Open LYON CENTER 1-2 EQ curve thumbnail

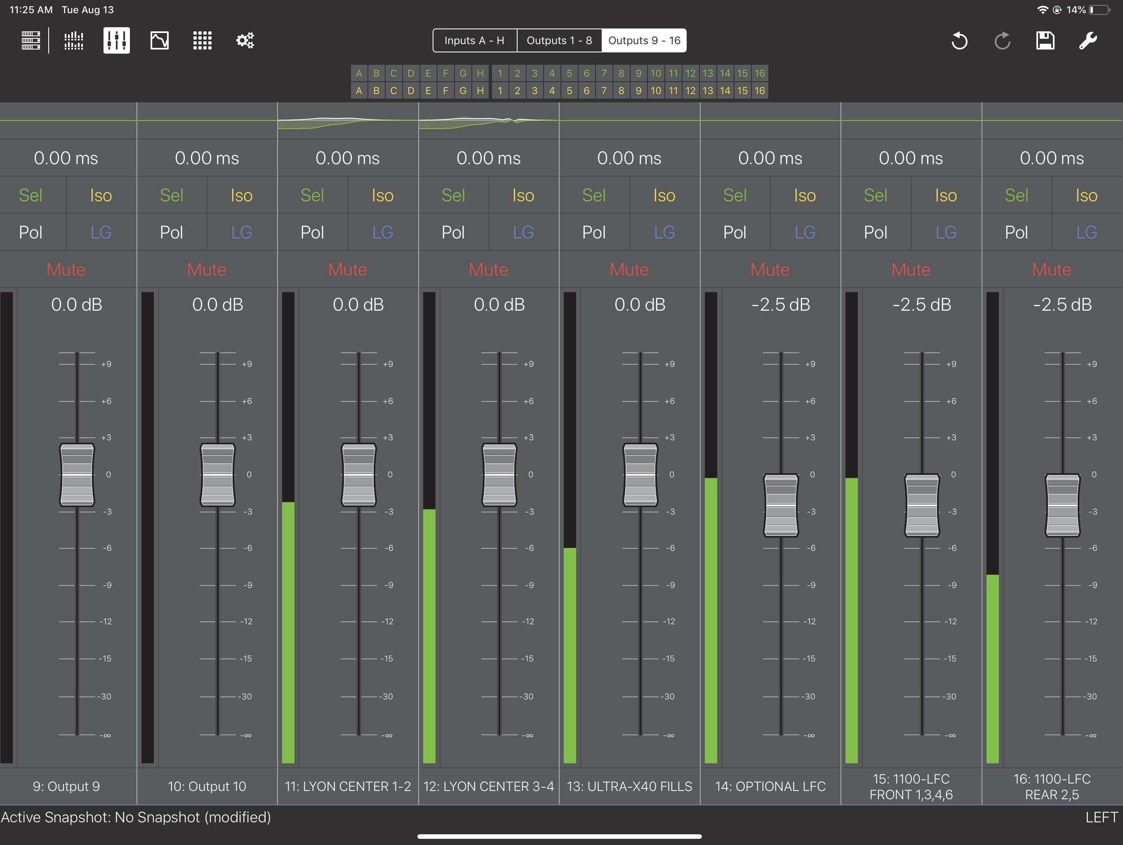pos(348,121)
